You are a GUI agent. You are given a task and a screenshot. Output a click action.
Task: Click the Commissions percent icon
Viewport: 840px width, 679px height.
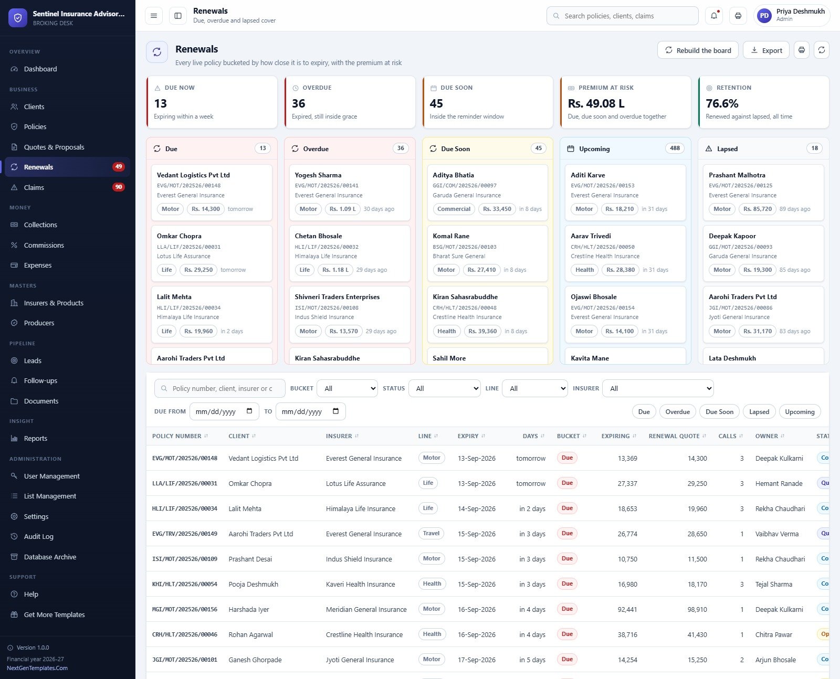tap(14, 246)
